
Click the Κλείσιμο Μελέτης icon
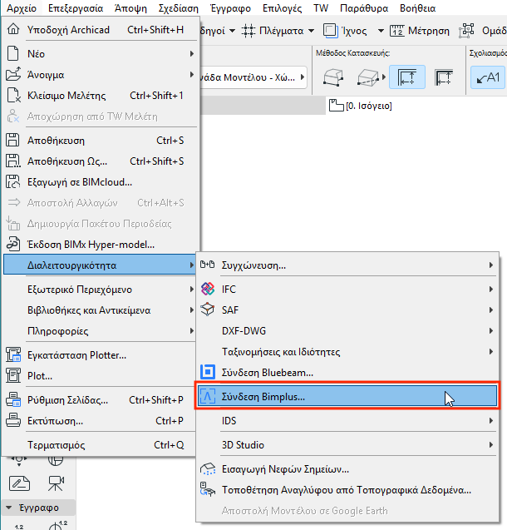click(x=13, y=96)
